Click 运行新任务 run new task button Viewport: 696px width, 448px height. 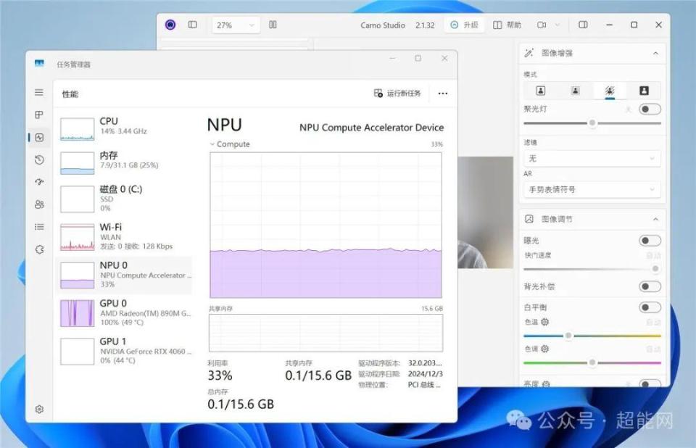point(397,94)
